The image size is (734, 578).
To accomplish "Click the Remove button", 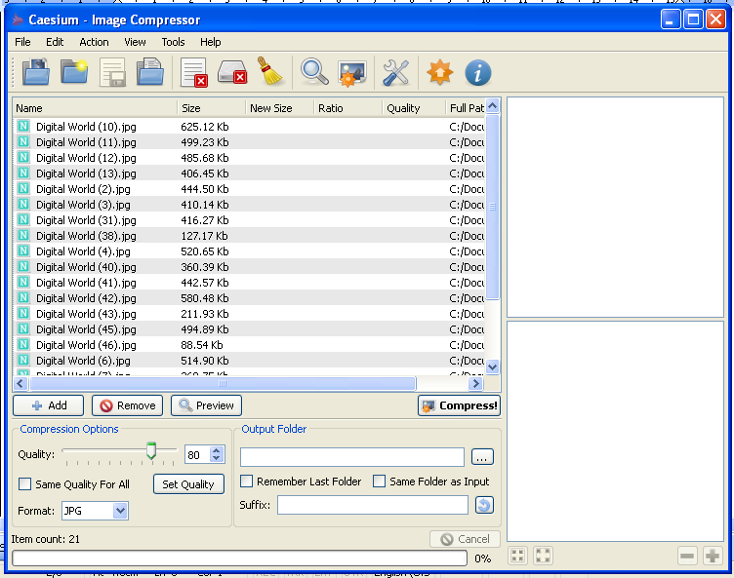I will click(x=127, y=405).
